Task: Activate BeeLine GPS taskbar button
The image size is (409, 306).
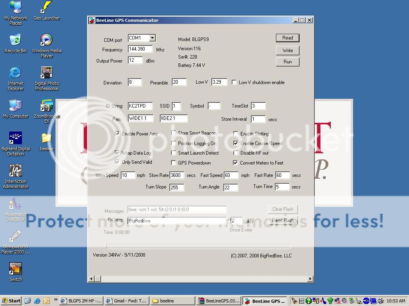Action: tap(265, 301)
